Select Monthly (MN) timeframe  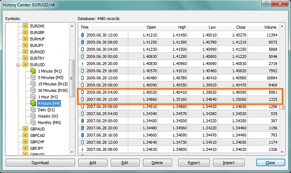(49, 122)
